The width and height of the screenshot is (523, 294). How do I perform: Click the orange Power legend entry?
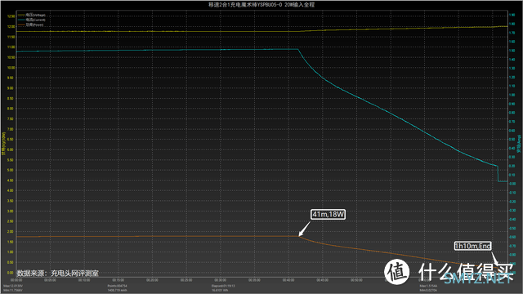(x=30, y=24)
